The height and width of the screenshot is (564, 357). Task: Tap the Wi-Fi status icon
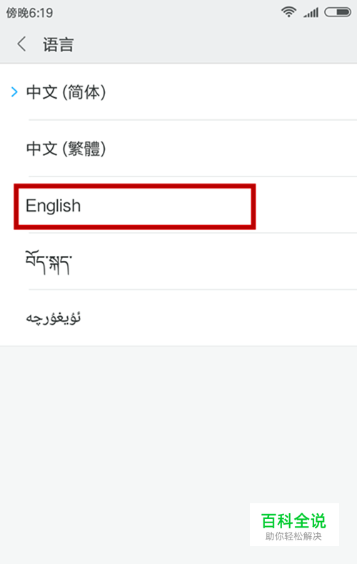point(288,12)
